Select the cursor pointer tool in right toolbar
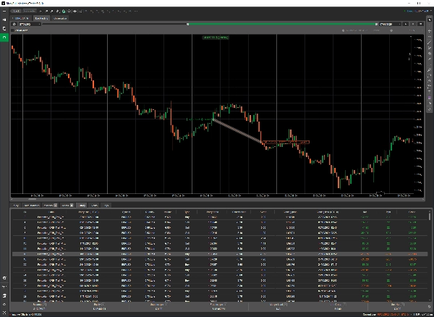 (x=430, y=20)
